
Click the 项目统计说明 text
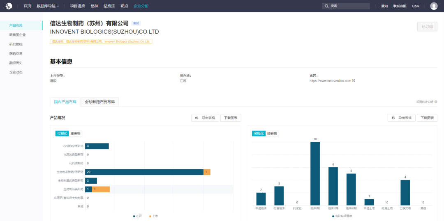pos(424,102)
